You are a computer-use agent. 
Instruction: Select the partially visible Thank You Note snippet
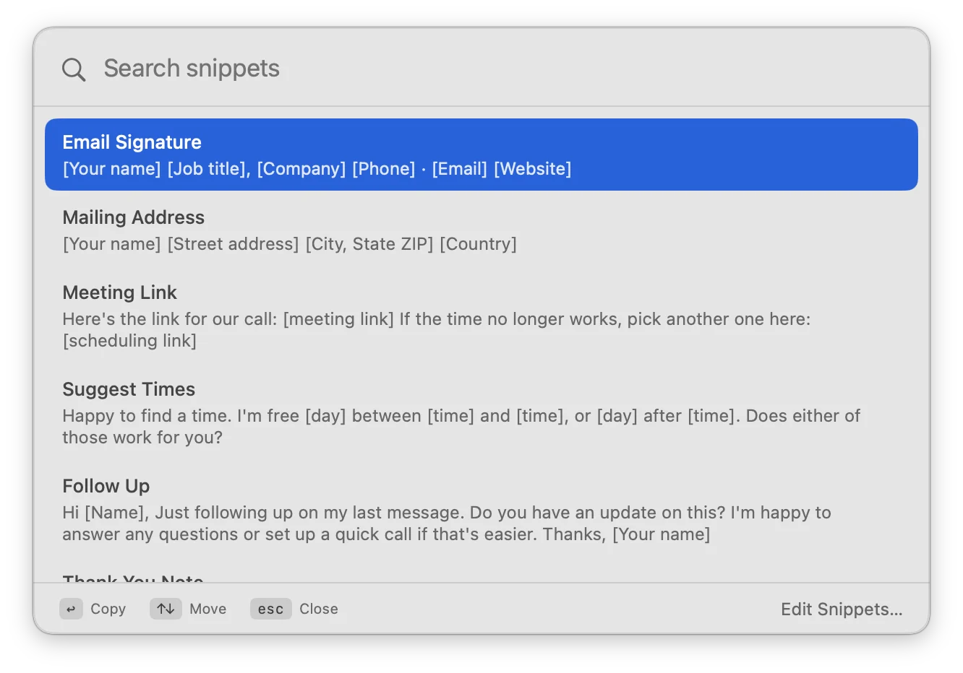click(133, 578)
